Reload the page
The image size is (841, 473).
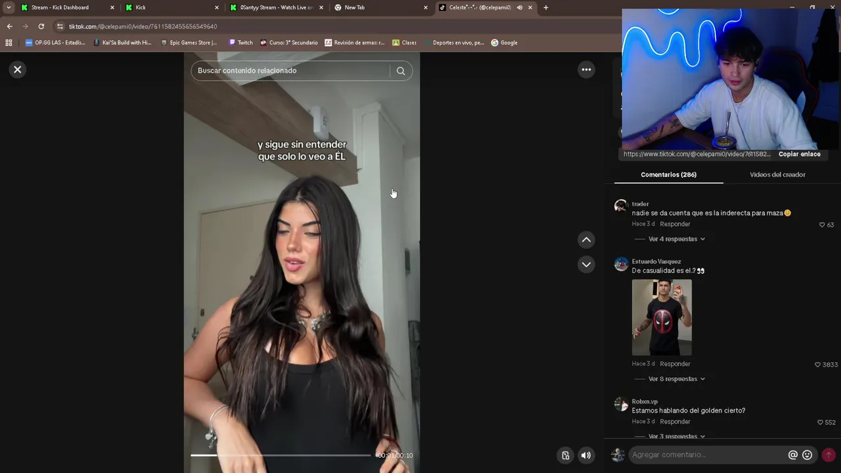click(x=41, y=26)
